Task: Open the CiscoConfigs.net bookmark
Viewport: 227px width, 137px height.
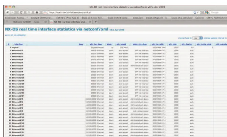Action: pos(156,18)
